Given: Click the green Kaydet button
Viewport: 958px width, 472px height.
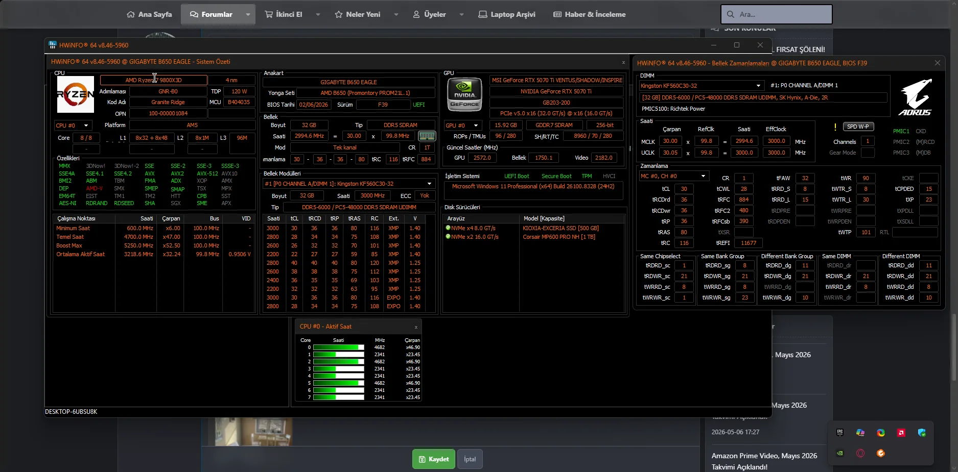Looking at the screenshot, I should tap(434, 459).
